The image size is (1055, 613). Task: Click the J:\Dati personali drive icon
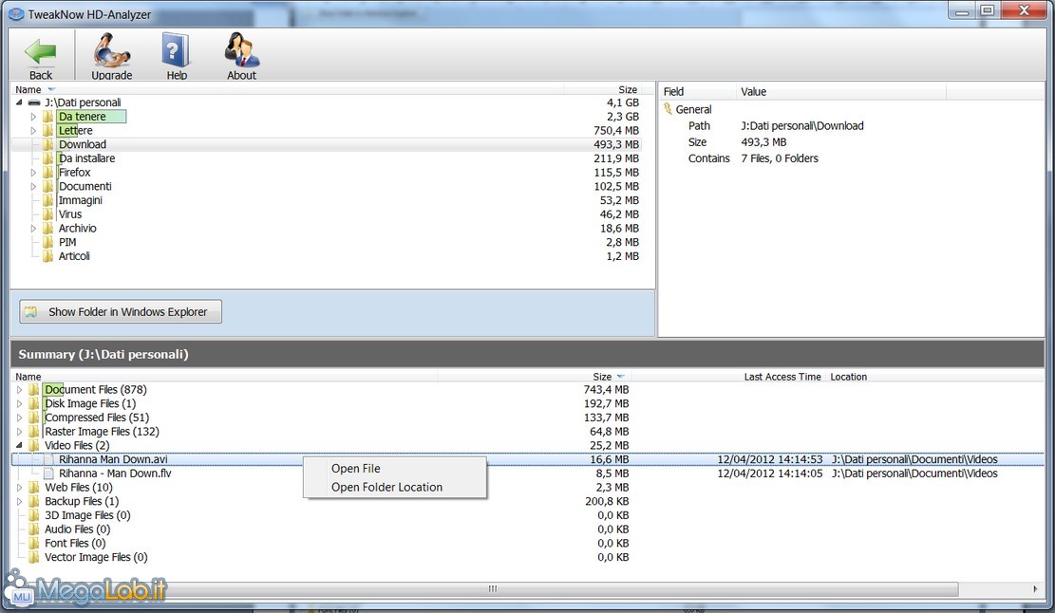click(34, 102)
